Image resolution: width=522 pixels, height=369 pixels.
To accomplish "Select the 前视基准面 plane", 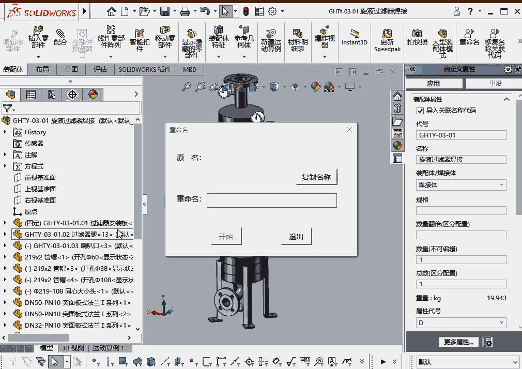I will coord(35,177).
